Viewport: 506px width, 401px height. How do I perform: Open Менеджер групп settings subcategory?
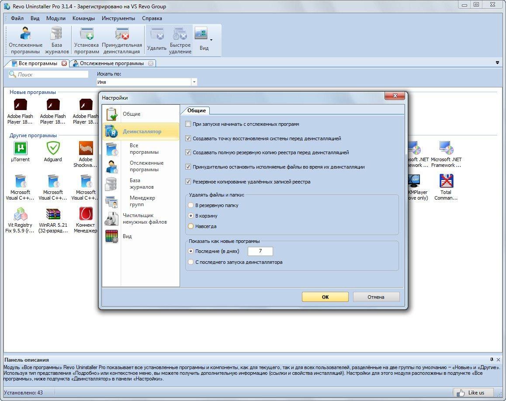pyautogui.click(x=141, y=201)
